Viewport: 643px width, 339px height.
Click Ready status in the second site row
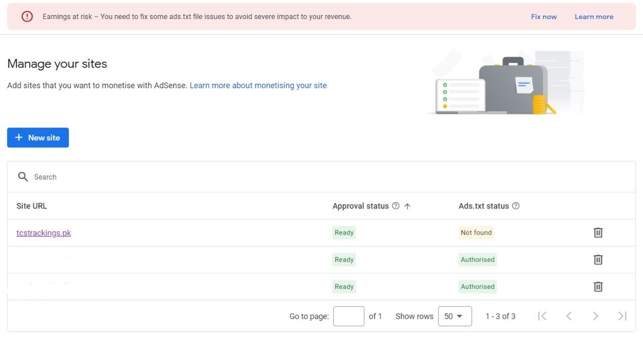tap(344, 260)
